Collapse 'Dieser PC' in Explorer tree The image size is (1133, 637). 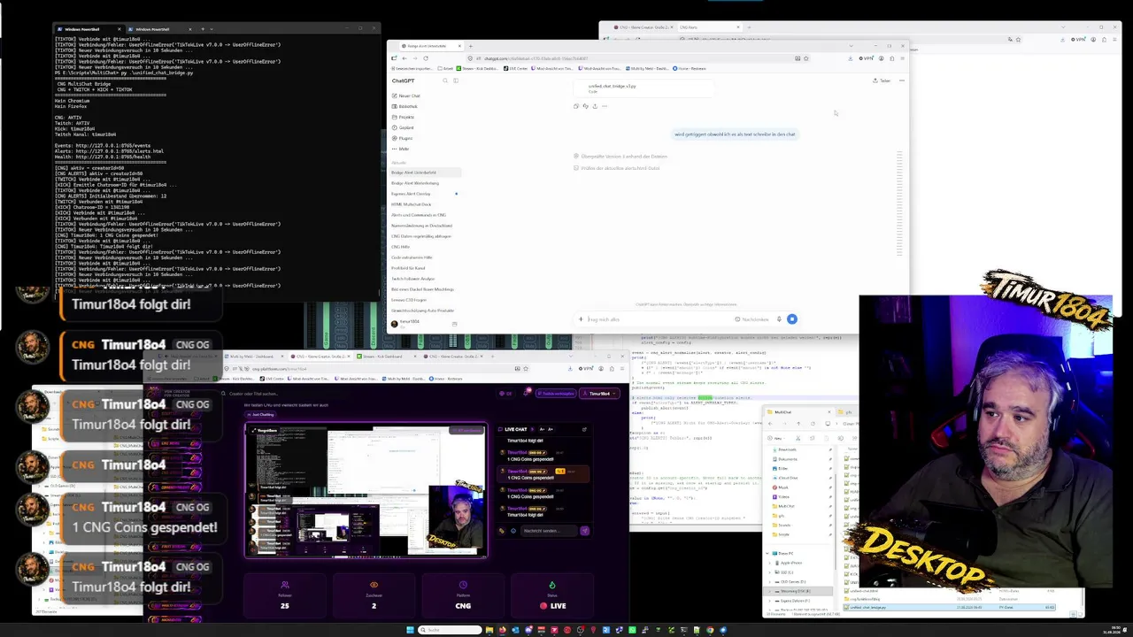coord(768,554)
